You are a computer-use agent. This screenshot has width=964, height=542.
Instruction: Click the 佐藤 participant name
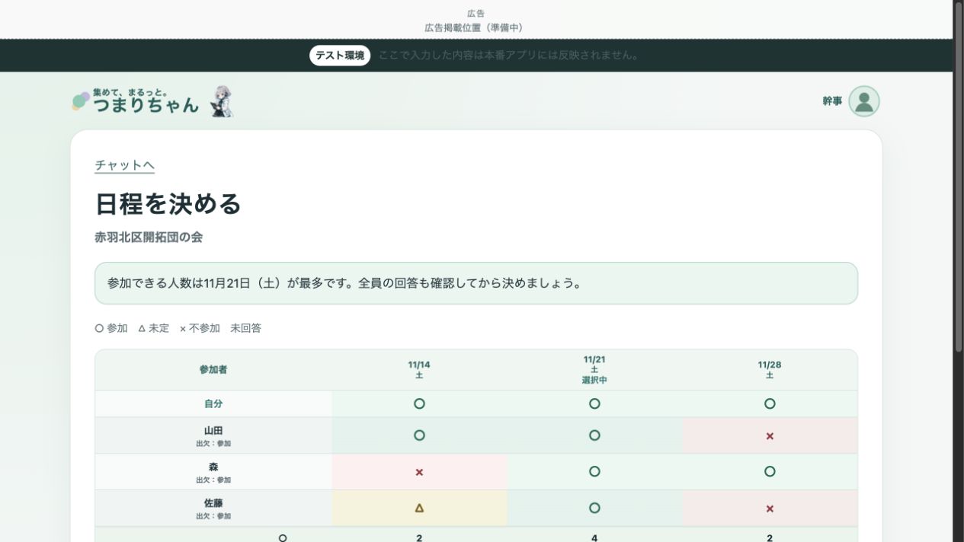pos(213,503)
